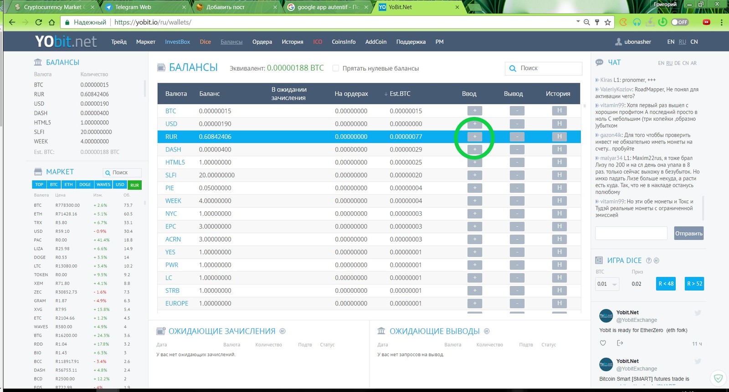Reload the page with the refresh icon

(39, 22)
